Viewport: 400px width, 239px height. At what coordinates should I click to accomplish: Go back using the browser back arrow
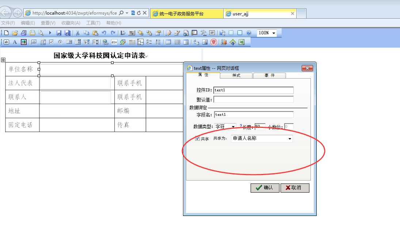pos(5,13)
